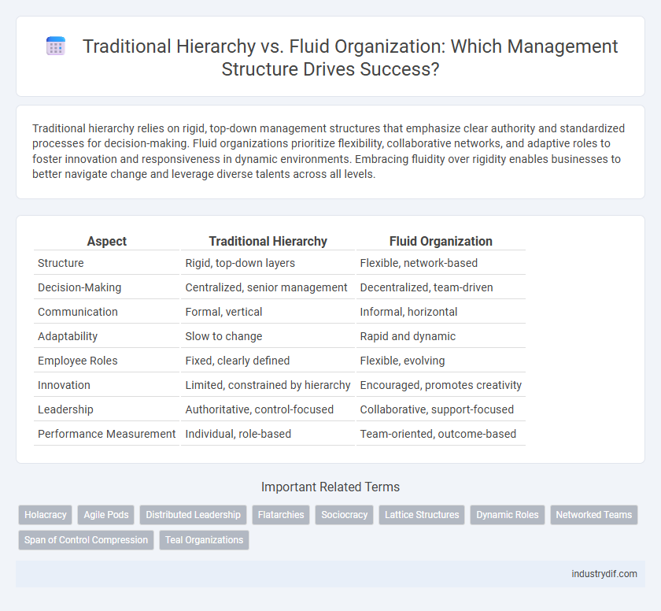Open the Holacracy related term tag
This screenshot has height=611, width=661.
click(x=46, y=515)
